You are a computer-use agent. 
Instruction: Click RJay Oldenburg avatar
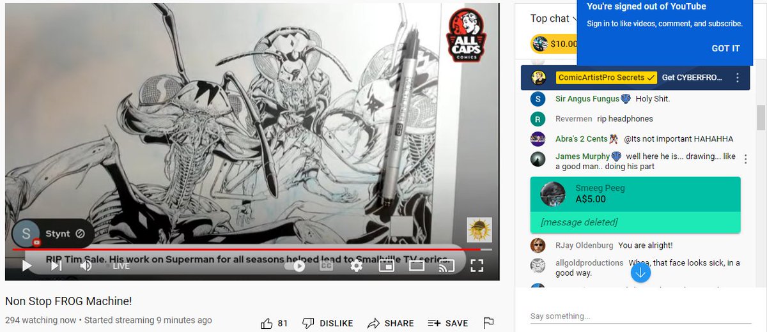click(538, 245)
